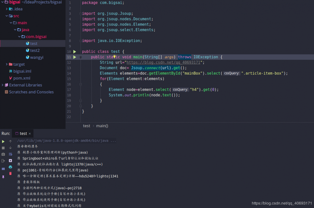
Task: Expand the .idea folder
Action: (x=7, y=9)
